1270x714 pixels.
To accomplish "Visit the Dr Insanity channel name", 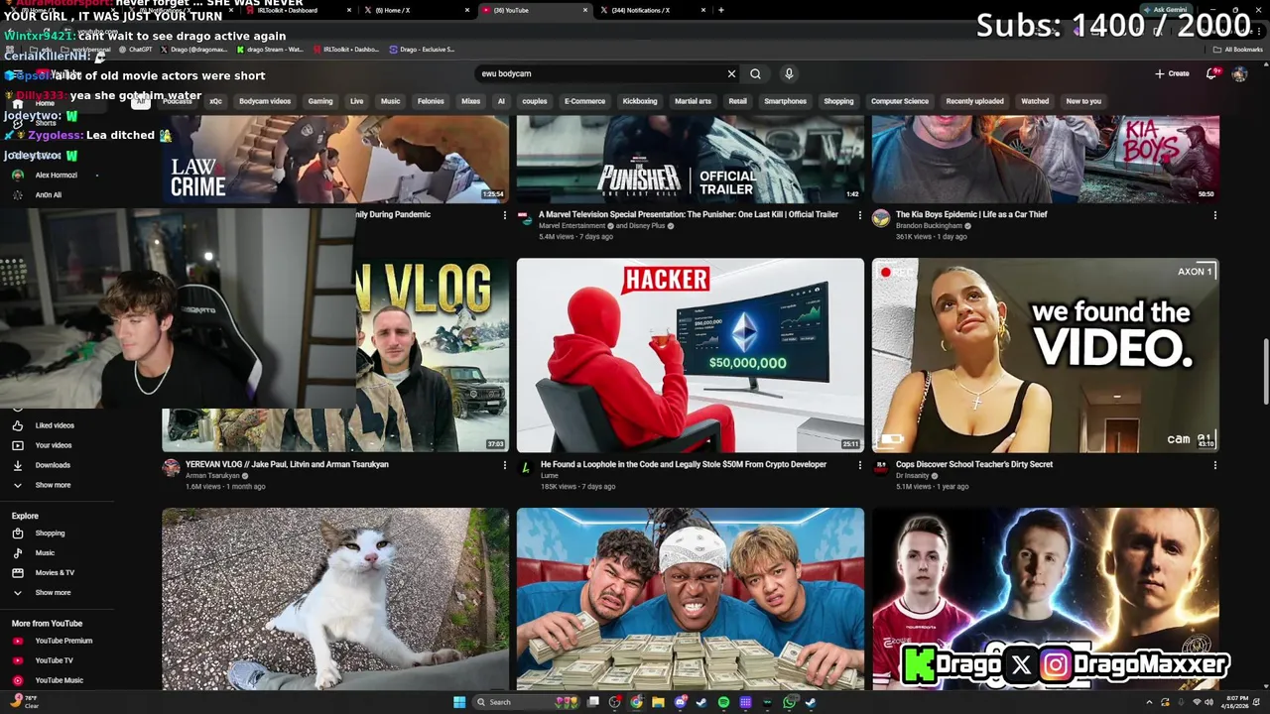I will point(913,476).
